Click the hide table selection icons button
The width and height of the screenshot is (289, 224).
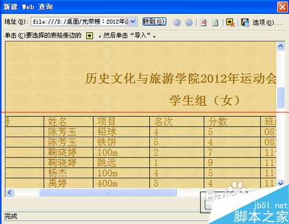point(230,23)
